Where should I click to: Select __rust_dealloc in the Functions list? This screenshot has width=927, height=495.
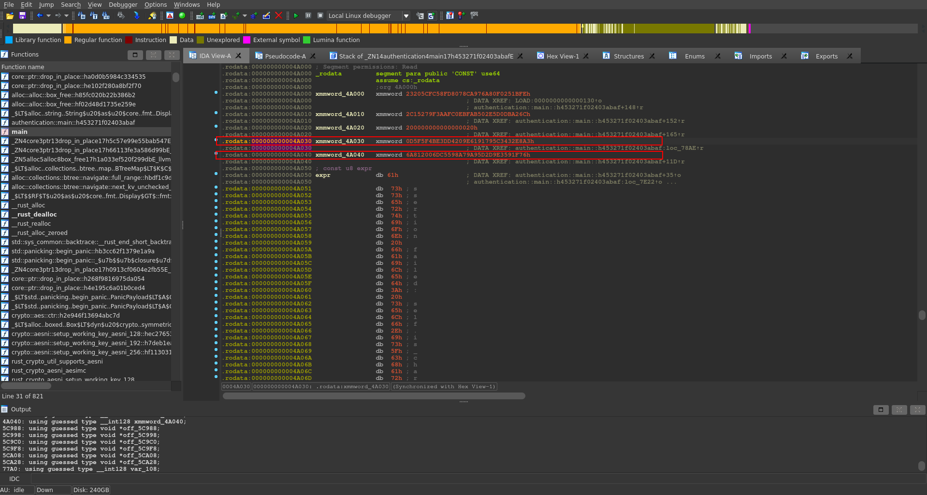point(34,215)
